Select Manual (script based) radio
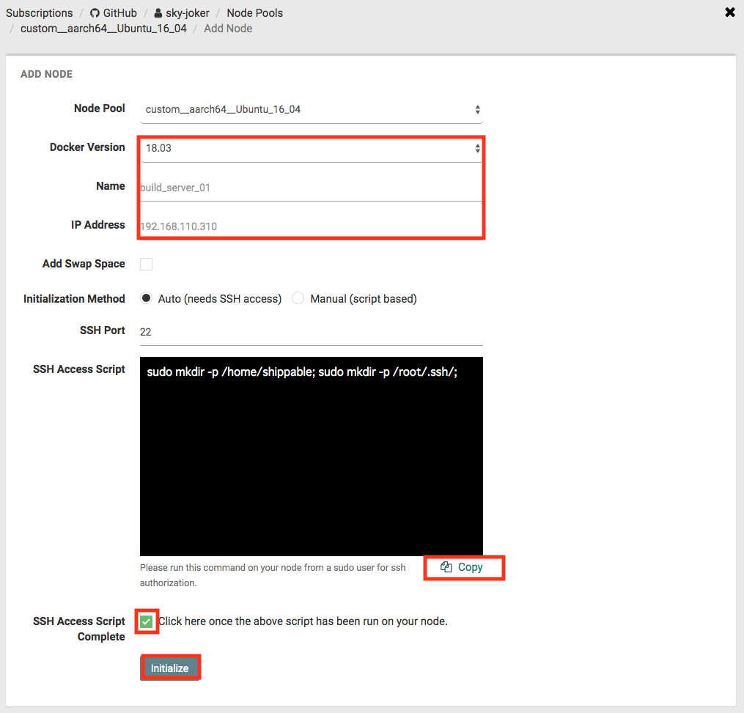The image size is (744, 713). [x=298, y=298]
